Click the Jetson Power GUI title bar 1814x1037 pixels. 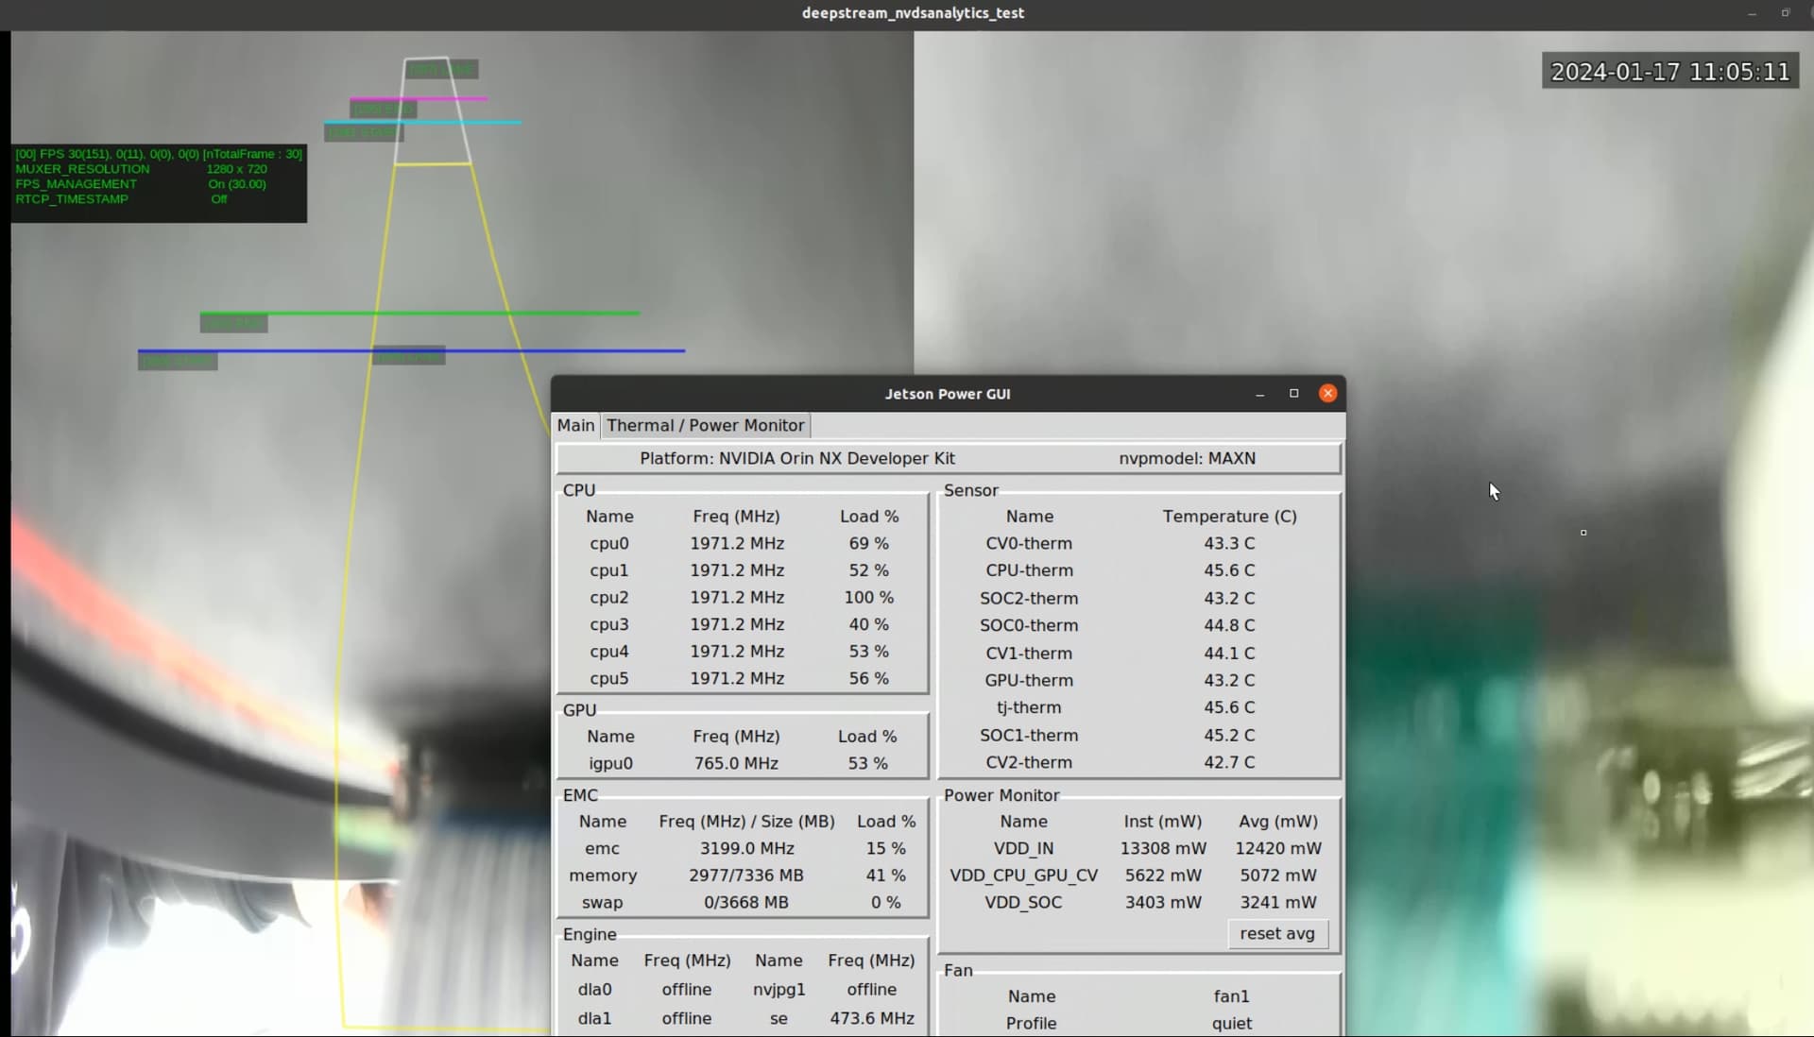(947, 394)
